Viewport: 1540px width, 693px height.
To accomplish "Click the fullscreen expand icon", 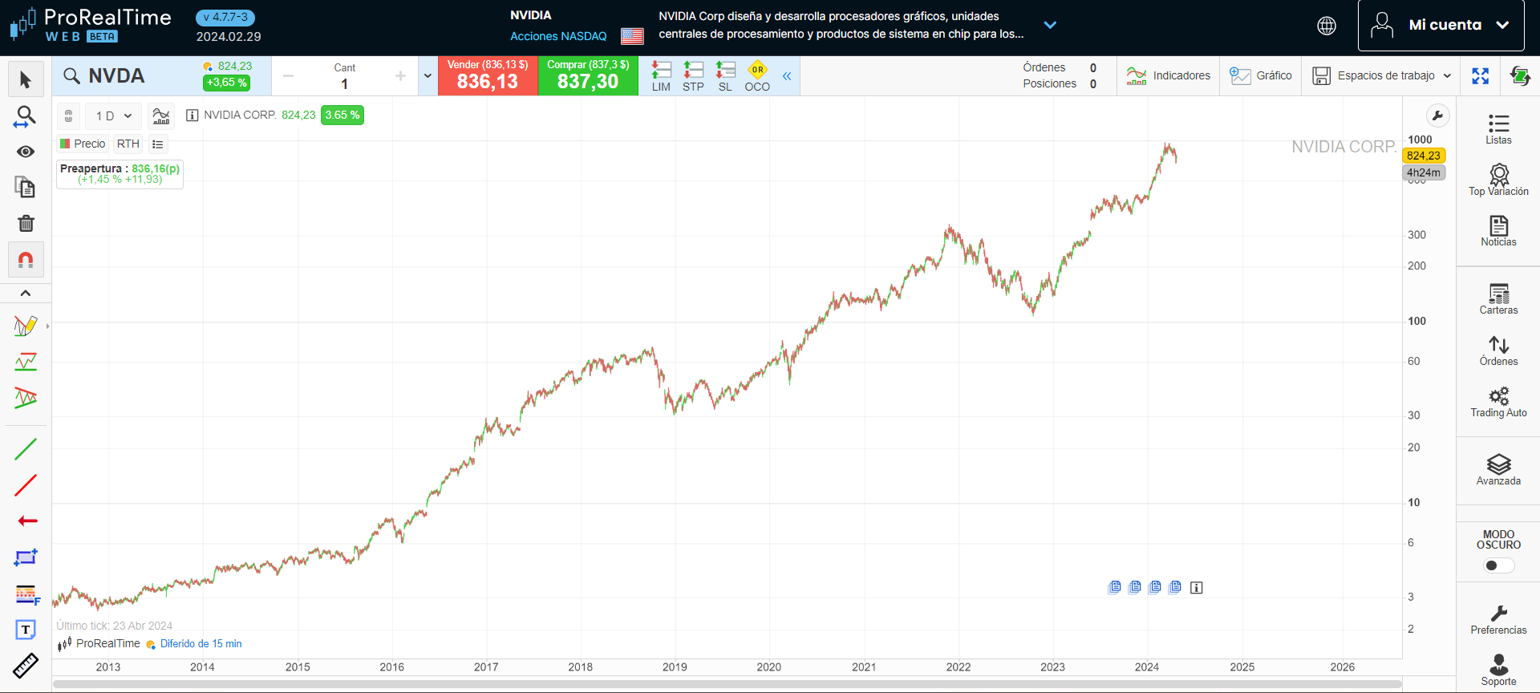I will click(x=1480, y=76).
